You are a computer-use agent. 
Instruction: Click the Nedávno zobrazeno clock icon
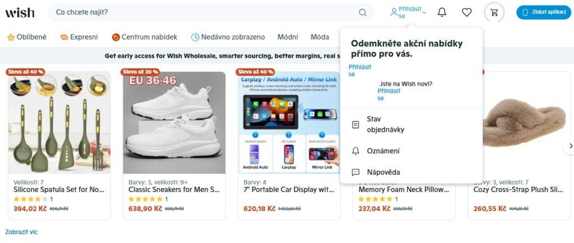point(195,38)
